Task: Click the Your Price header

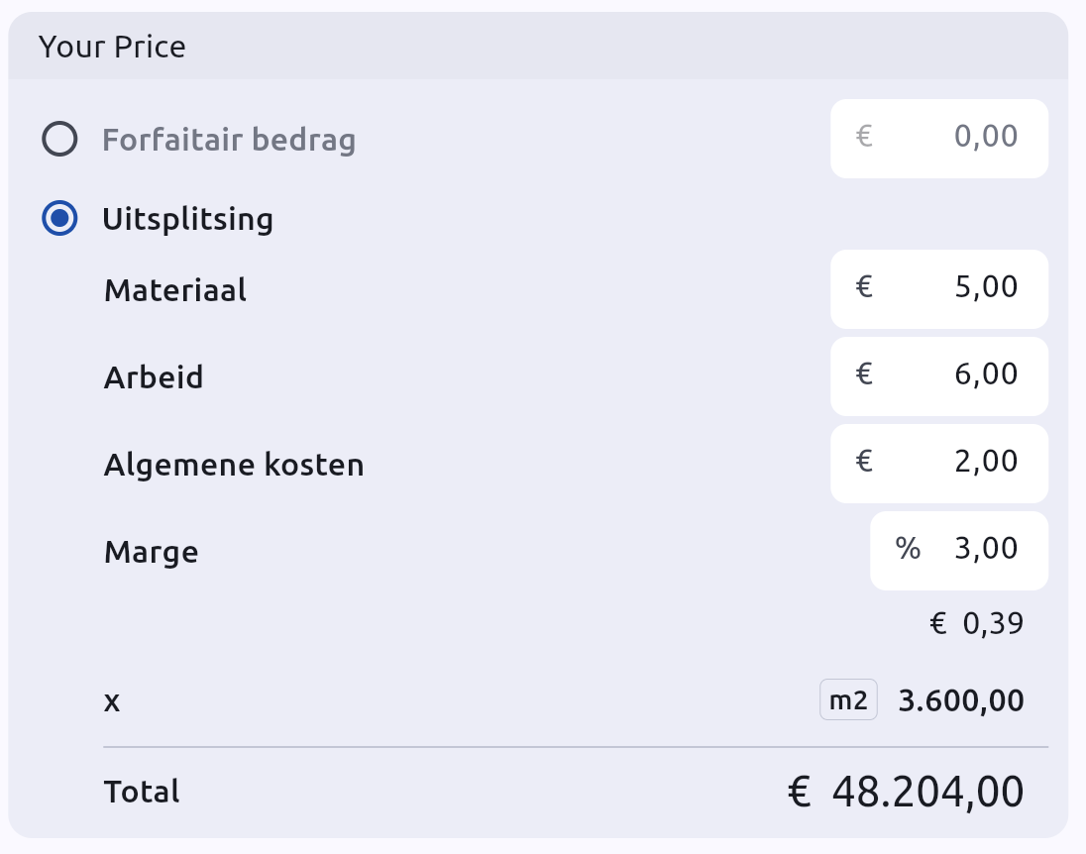Action: pyautogui.click(x=111, y=47)
